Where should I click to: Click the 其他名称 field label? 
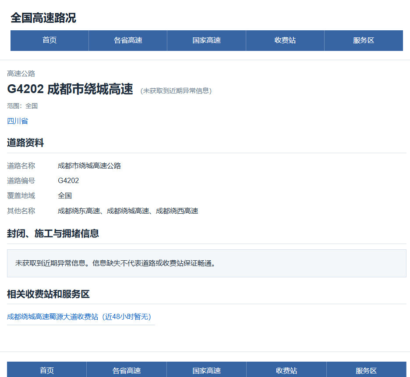21,211
